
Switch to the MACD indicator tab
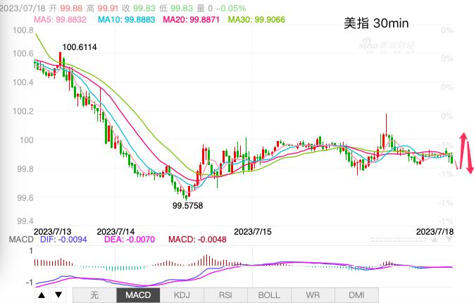click(137, 295)
